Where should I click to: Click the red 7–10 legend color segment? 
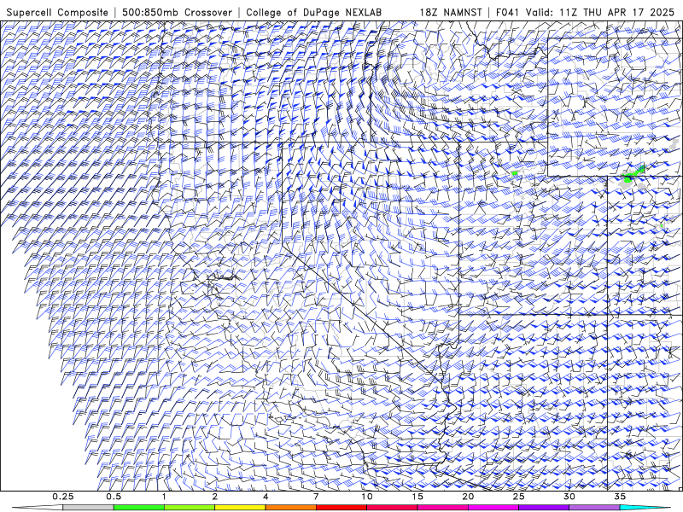[341, 508]
